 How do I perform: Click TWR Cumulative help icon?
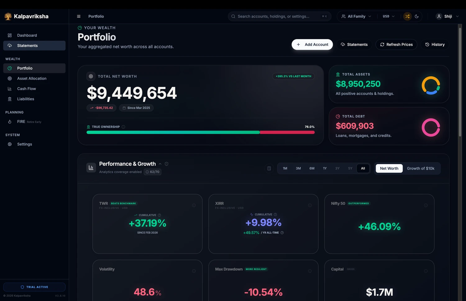[x=159, y=215]
